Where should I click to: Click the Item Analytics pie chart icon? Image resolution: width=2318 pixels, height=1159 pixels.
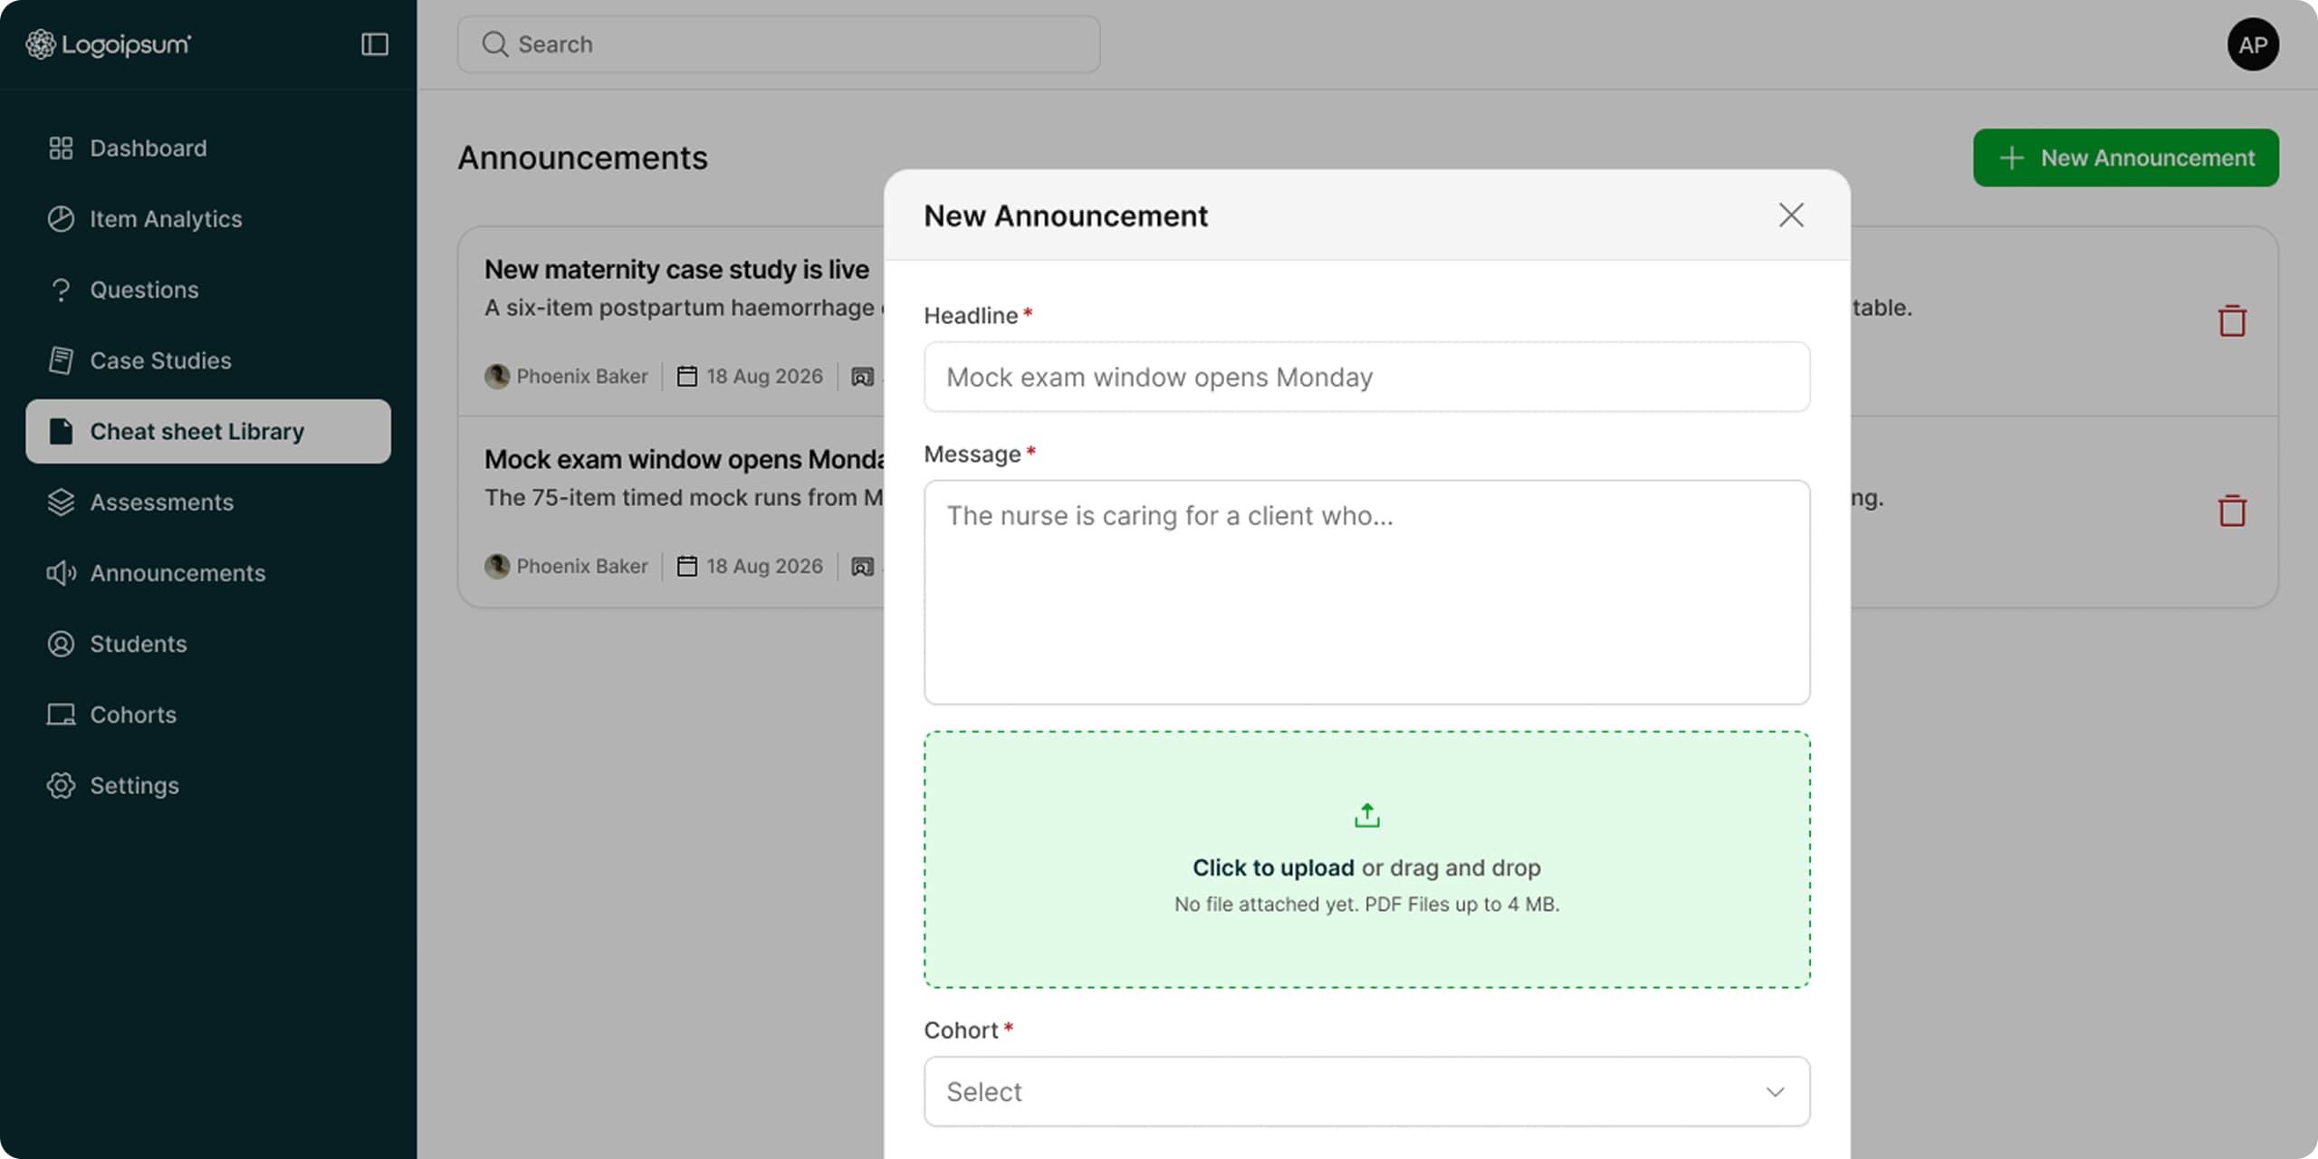pyautogui.click(x=61, y=219)
